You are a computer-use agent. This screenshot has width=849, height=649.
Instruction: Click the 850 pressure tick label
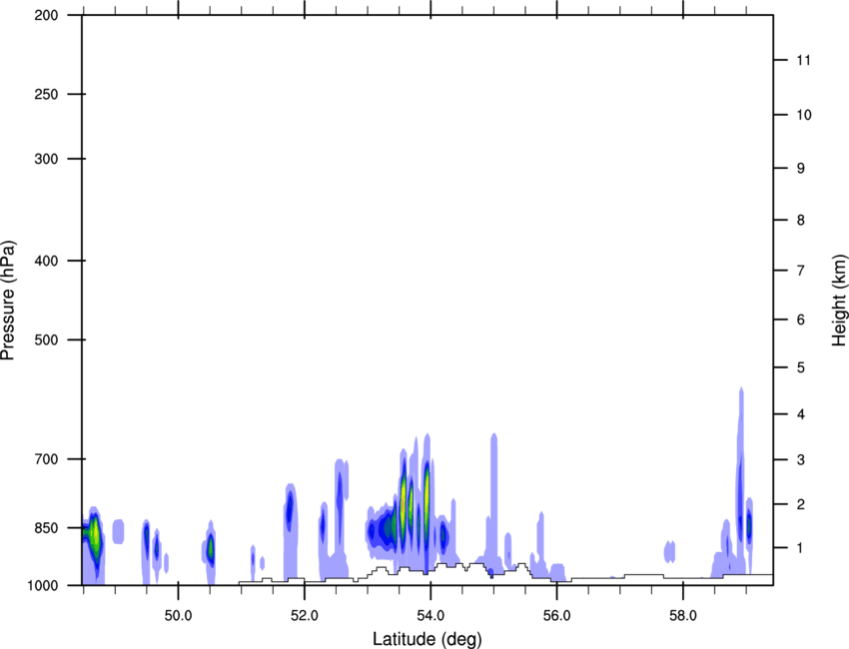click(x=46, y=528)
